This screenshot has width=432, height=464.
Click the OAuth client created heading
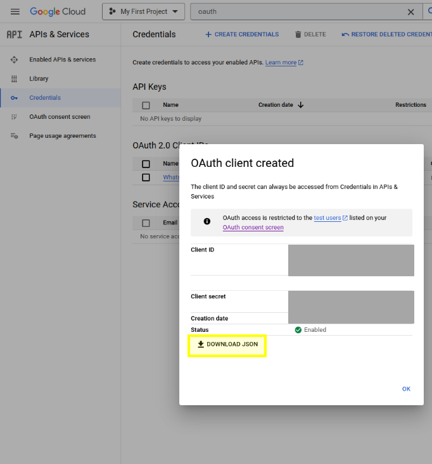click(x=242, y=163)
